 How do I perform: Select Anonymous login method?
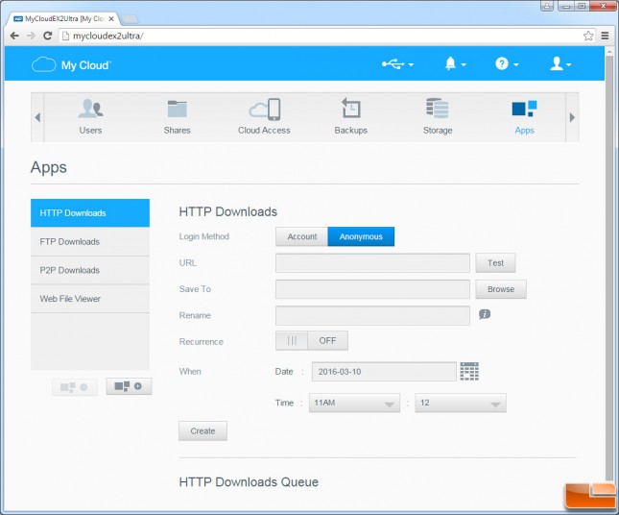361,236
